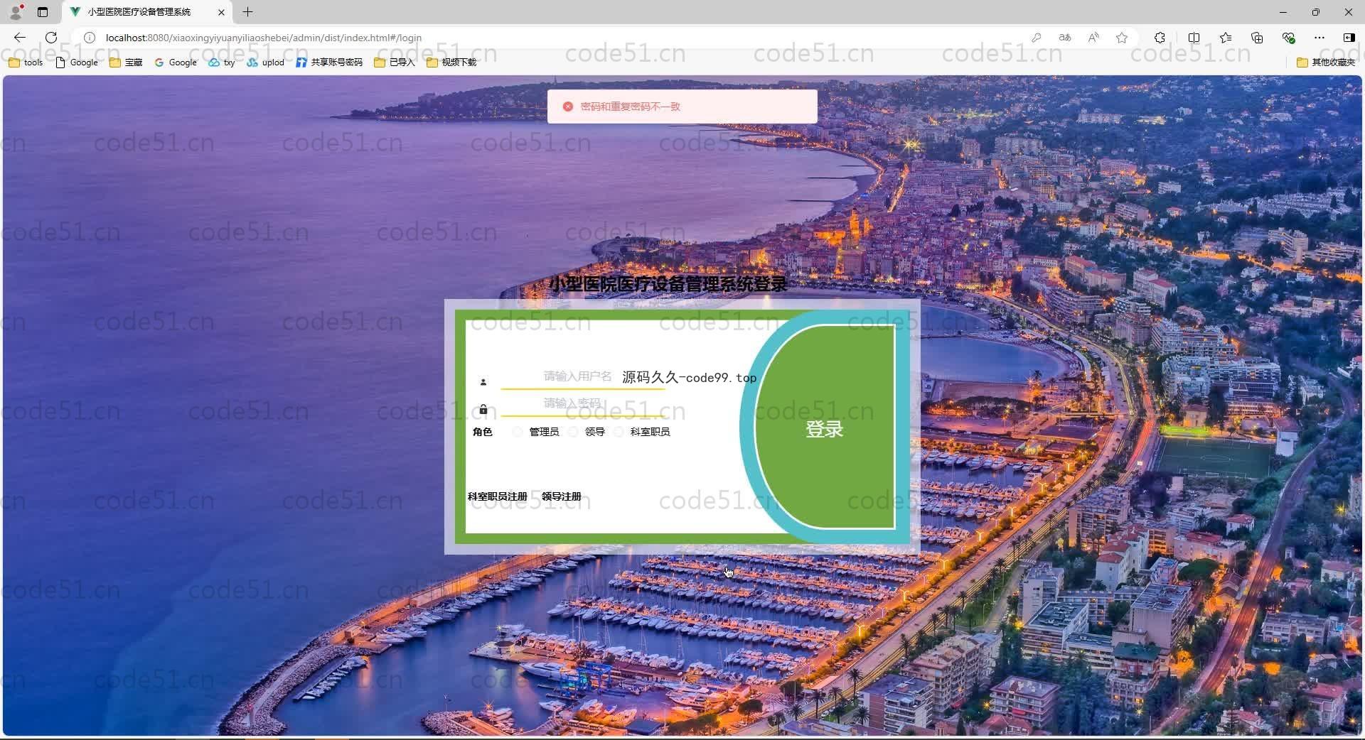Click the user icon beside username field
This screenshot has width=1365, height=740.
coord(483,382)
